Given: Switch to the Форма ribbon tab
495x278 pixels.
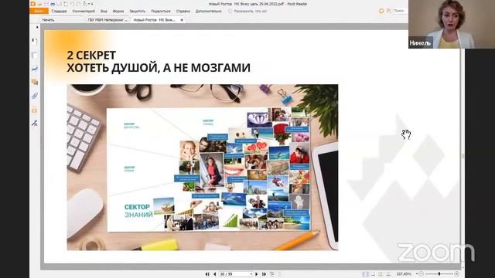Looking at the screenshot, I should 118,11.
